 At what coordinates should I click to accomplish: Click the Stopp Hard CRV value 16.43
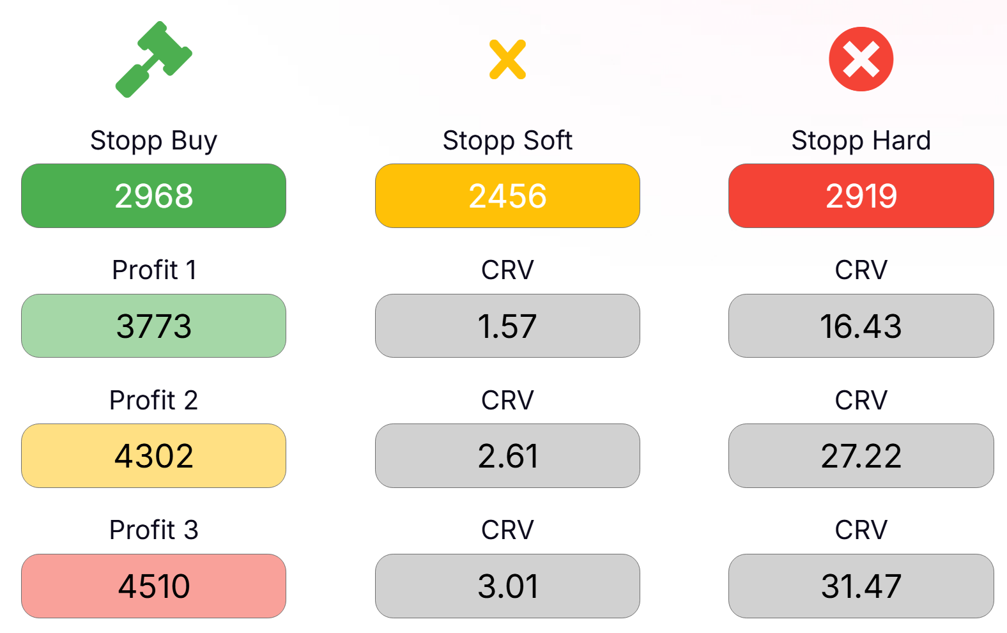tap(861, 326)
